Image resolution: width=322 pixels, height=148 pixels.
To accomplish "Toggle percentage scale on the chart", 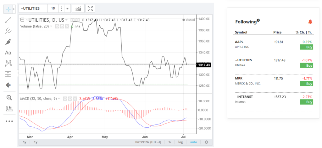I will [x=170, y=142].
